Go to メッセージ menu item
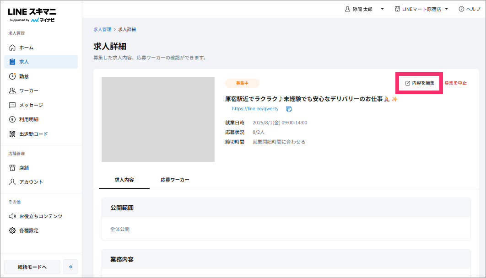 pos(41,105)
